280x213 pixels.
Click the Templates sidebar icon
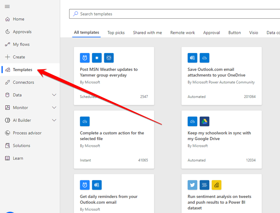click(x=7, y=70)
